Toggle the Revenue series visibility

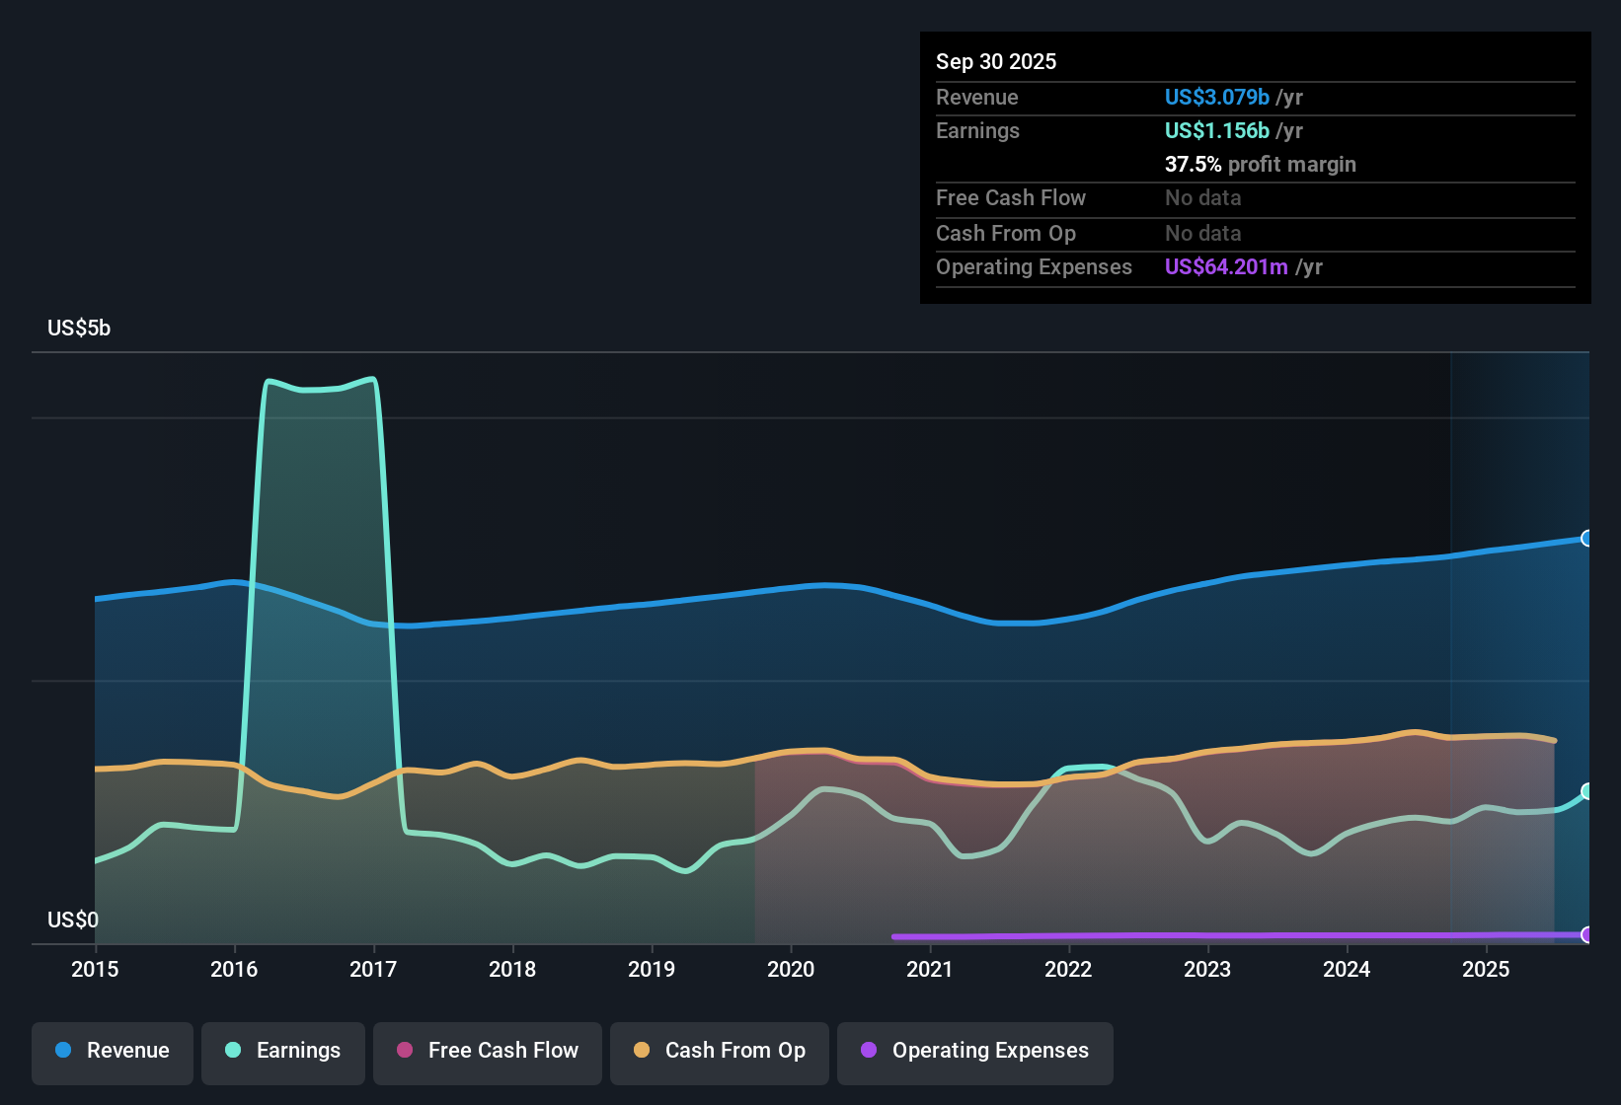pos(112,1051)
